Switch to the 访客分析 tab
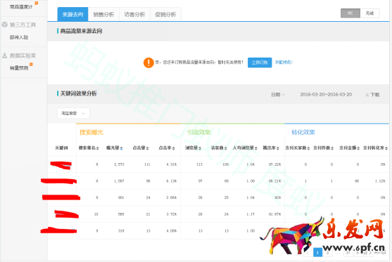Screen dimensions: 392x262 click(x=134, y=15)
